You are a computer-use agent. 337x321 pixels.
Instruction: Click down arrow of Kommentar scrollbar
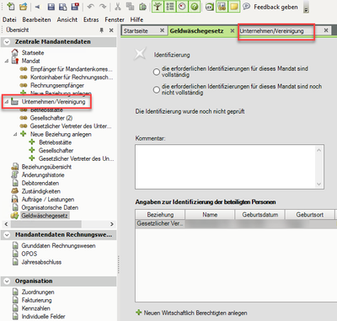[x=318, y=185]
